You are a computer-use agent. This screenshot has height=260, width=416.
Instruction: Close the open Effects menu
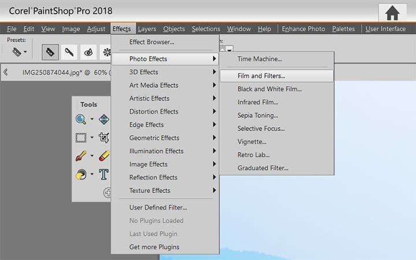[x=122, y=29]
